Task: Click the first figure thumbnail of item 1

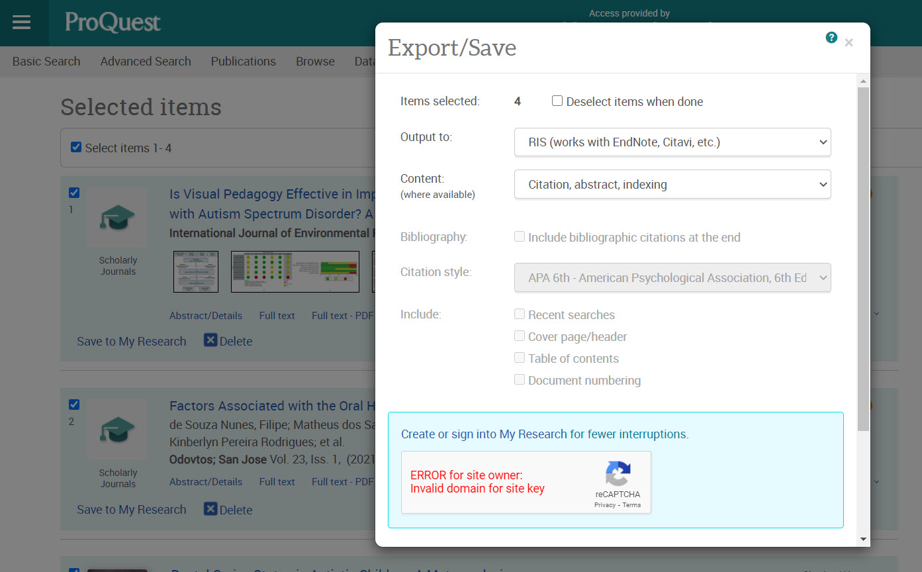Action: coord(196,271)
